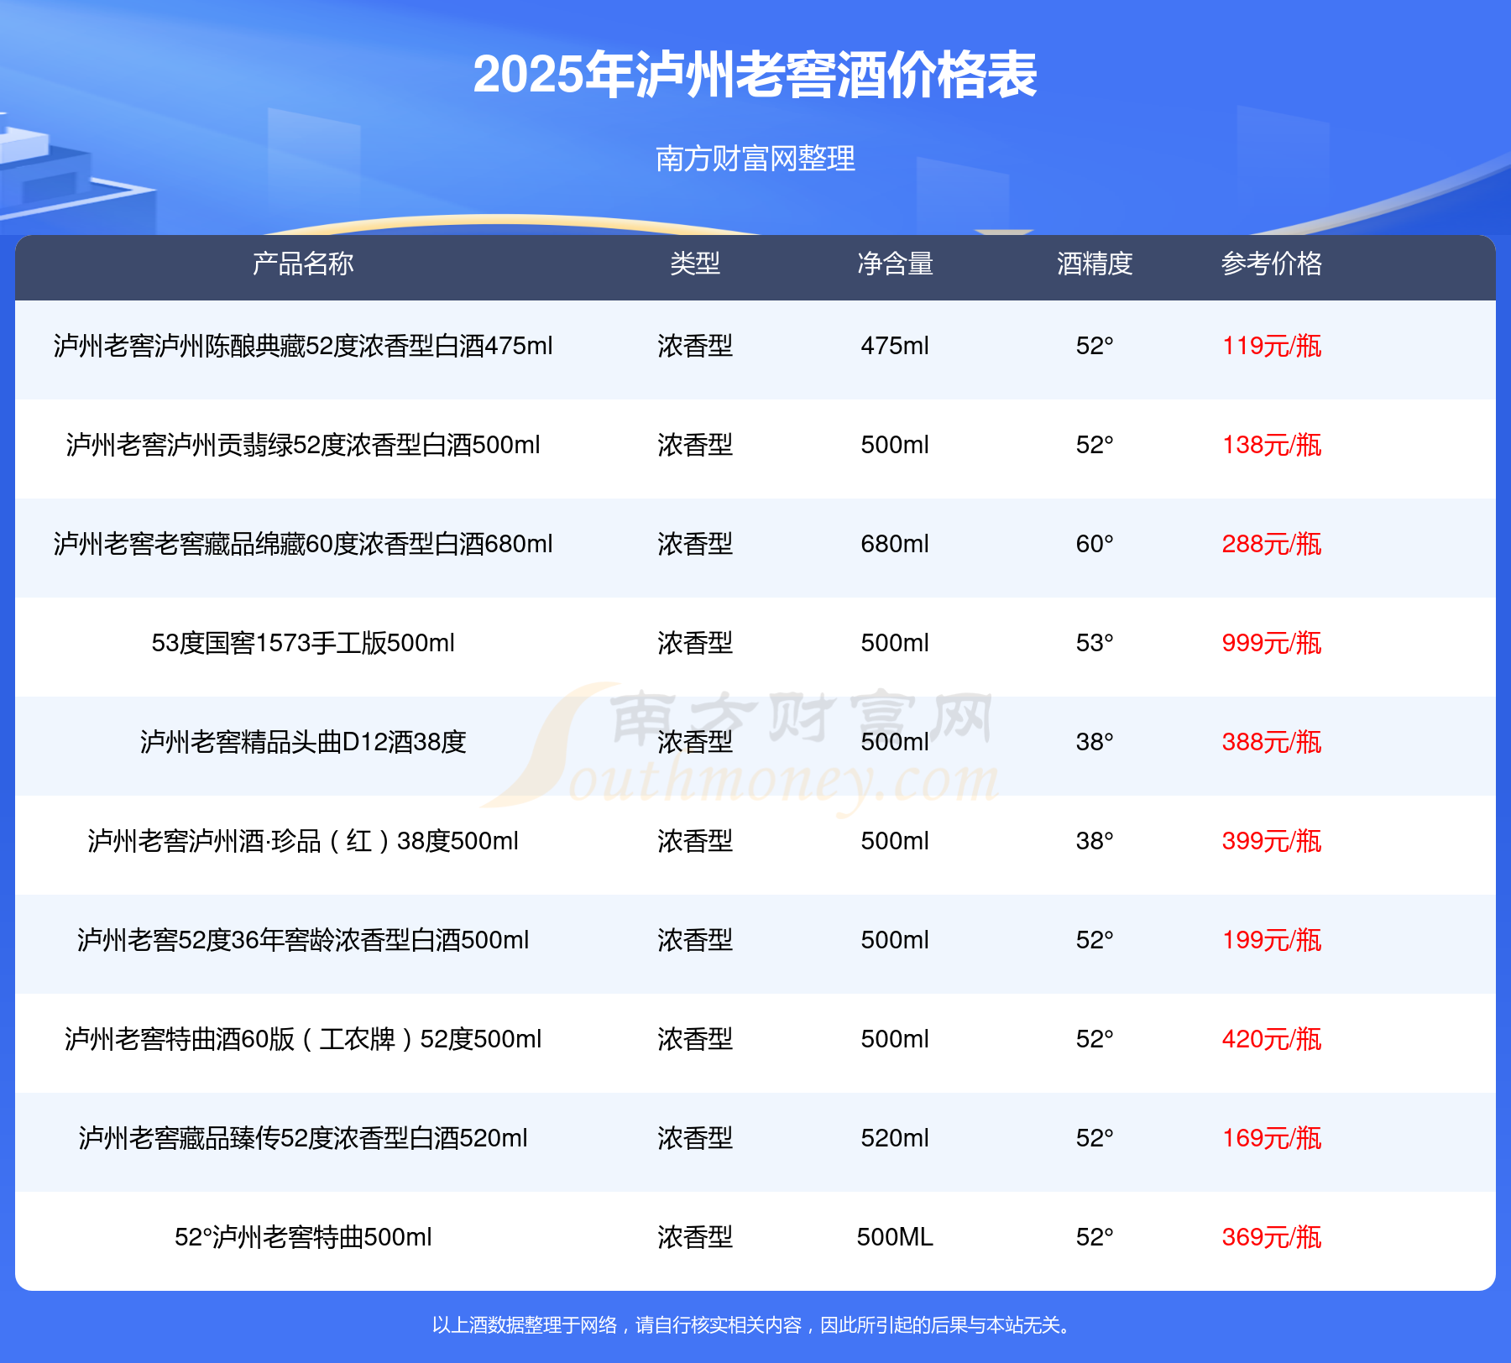Click "38°" in the 珍品（红） row

coord(1095,841)
